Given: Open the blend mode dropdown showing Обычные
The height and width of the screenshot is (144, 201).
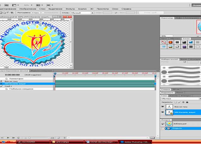Looking at the screenshot, I should (180, 99).
